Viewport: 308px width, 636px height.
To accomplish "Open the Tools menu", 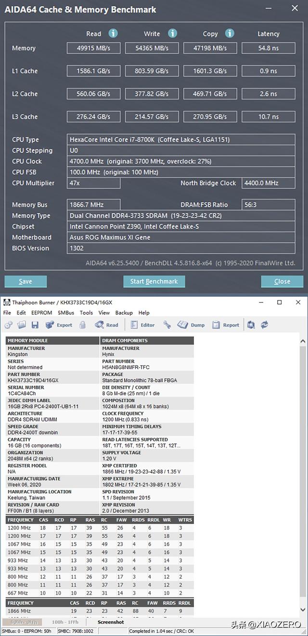I will (87, 312).
